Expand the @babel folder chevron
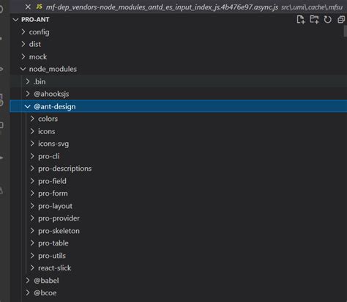 28,281
